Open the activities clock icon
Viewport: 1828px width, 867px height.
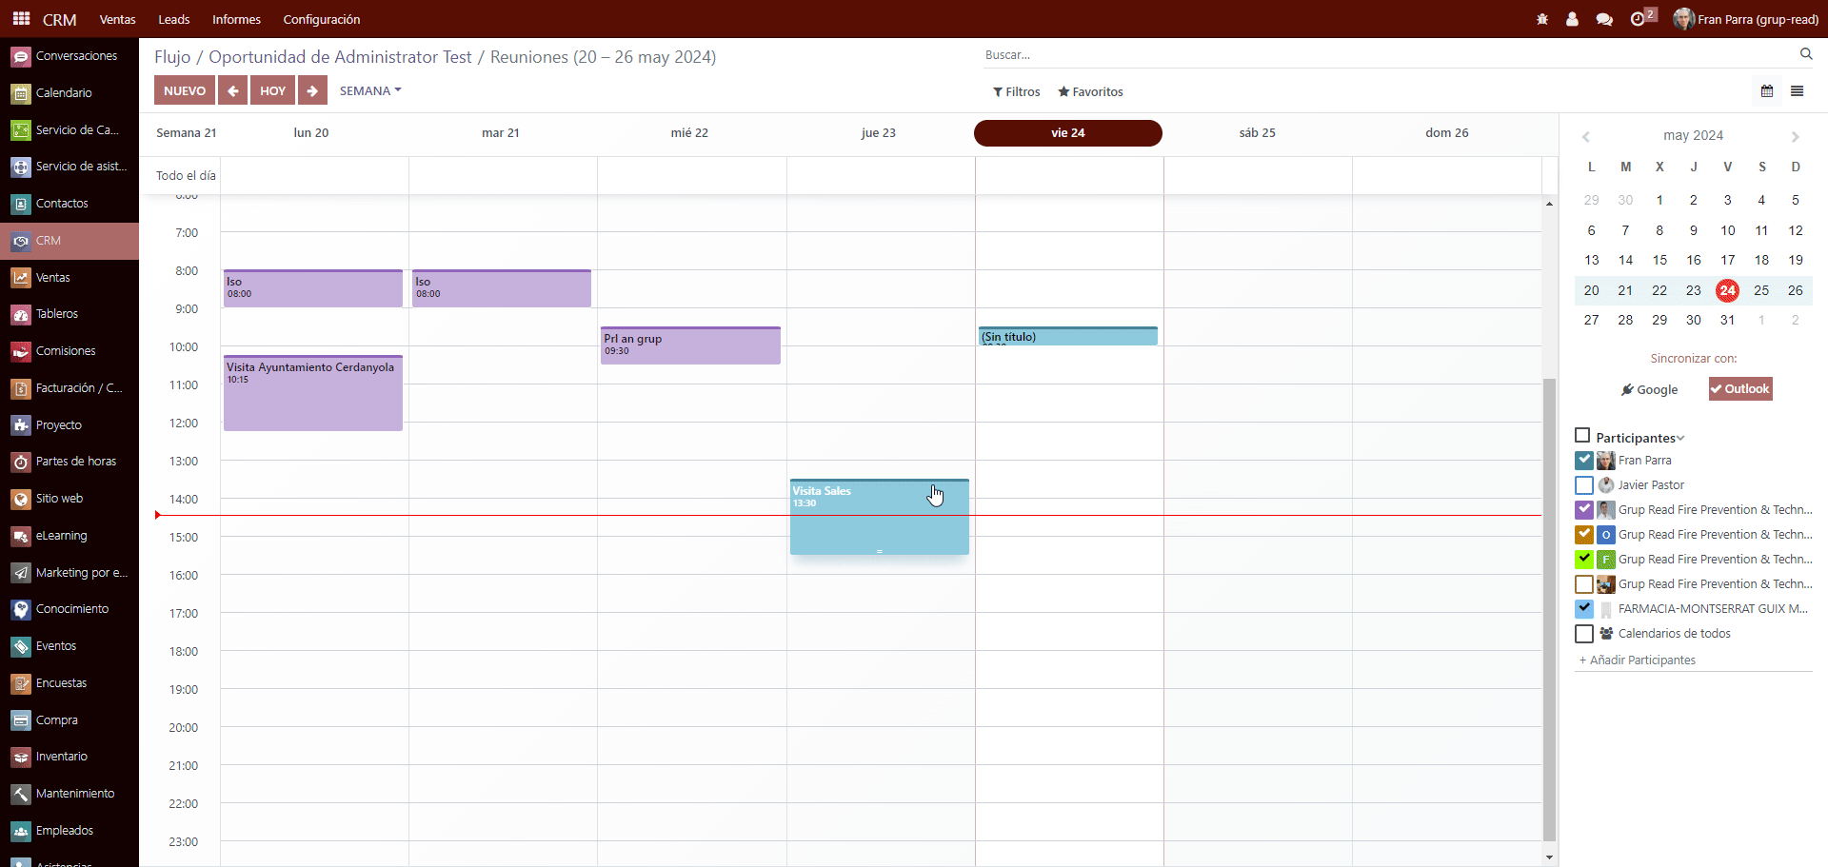[1638, 19]
